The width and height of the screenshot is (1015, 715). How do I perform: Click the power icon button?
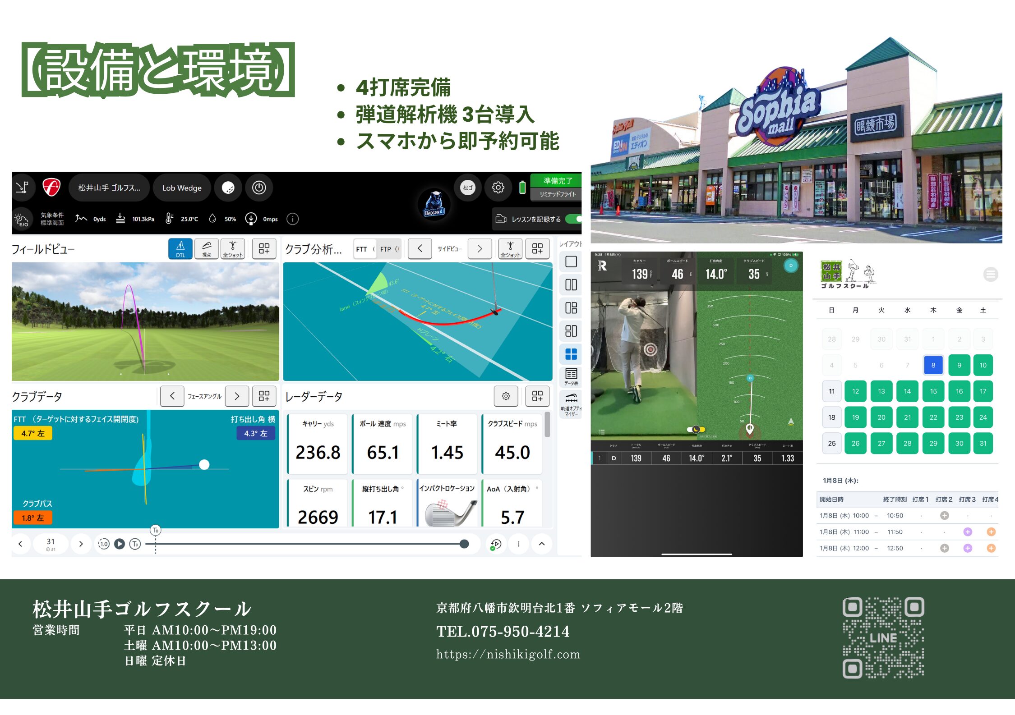tap(259, 188)
